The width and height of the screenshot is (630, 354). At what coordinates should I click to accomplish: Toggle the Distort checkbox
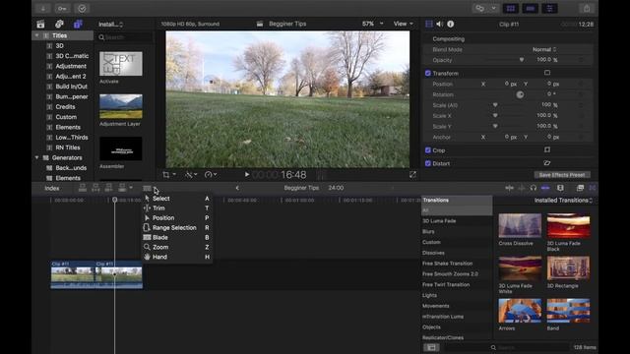(x=428, y=163)
